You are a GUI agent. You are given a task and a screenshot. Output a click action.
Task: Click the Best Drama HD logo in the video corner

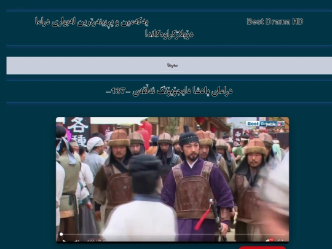[x=266, y=124]
